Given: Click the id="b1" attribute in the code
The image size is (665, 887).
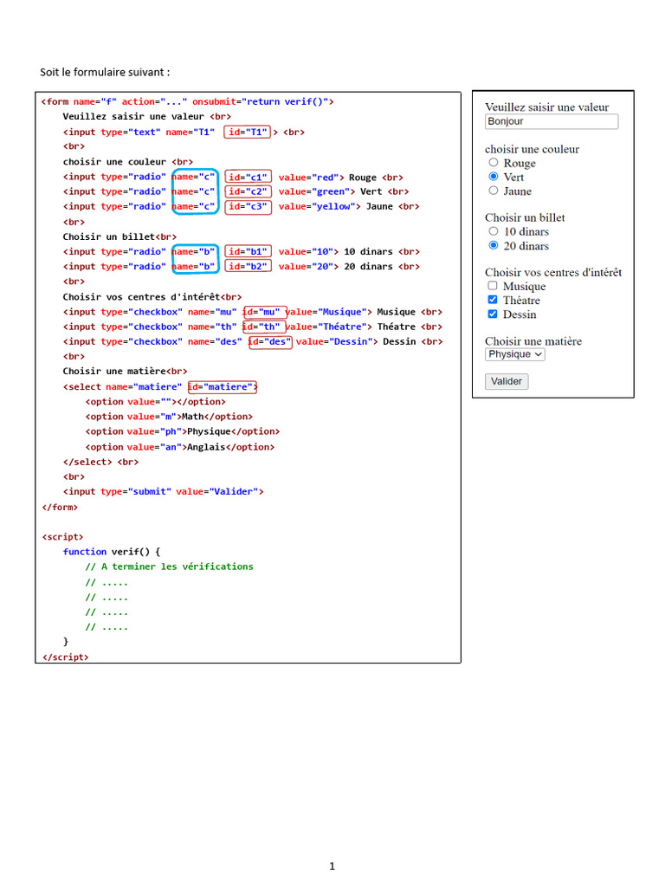Looking at the screenshot, I should pyautogui.click(x=249, y=252).
